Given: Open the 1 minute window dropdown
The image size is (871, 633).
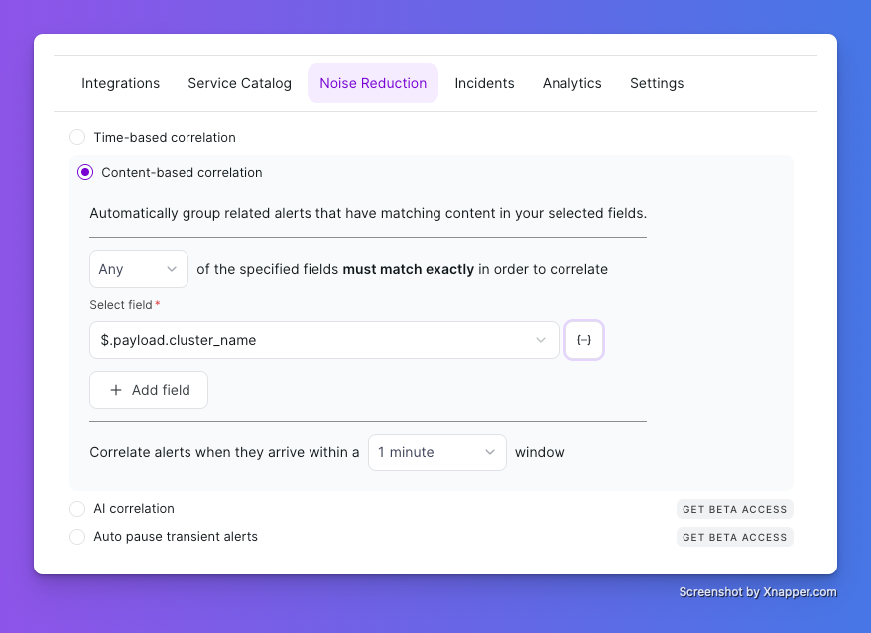Looking at the screenshot, I should pos(437,452).
